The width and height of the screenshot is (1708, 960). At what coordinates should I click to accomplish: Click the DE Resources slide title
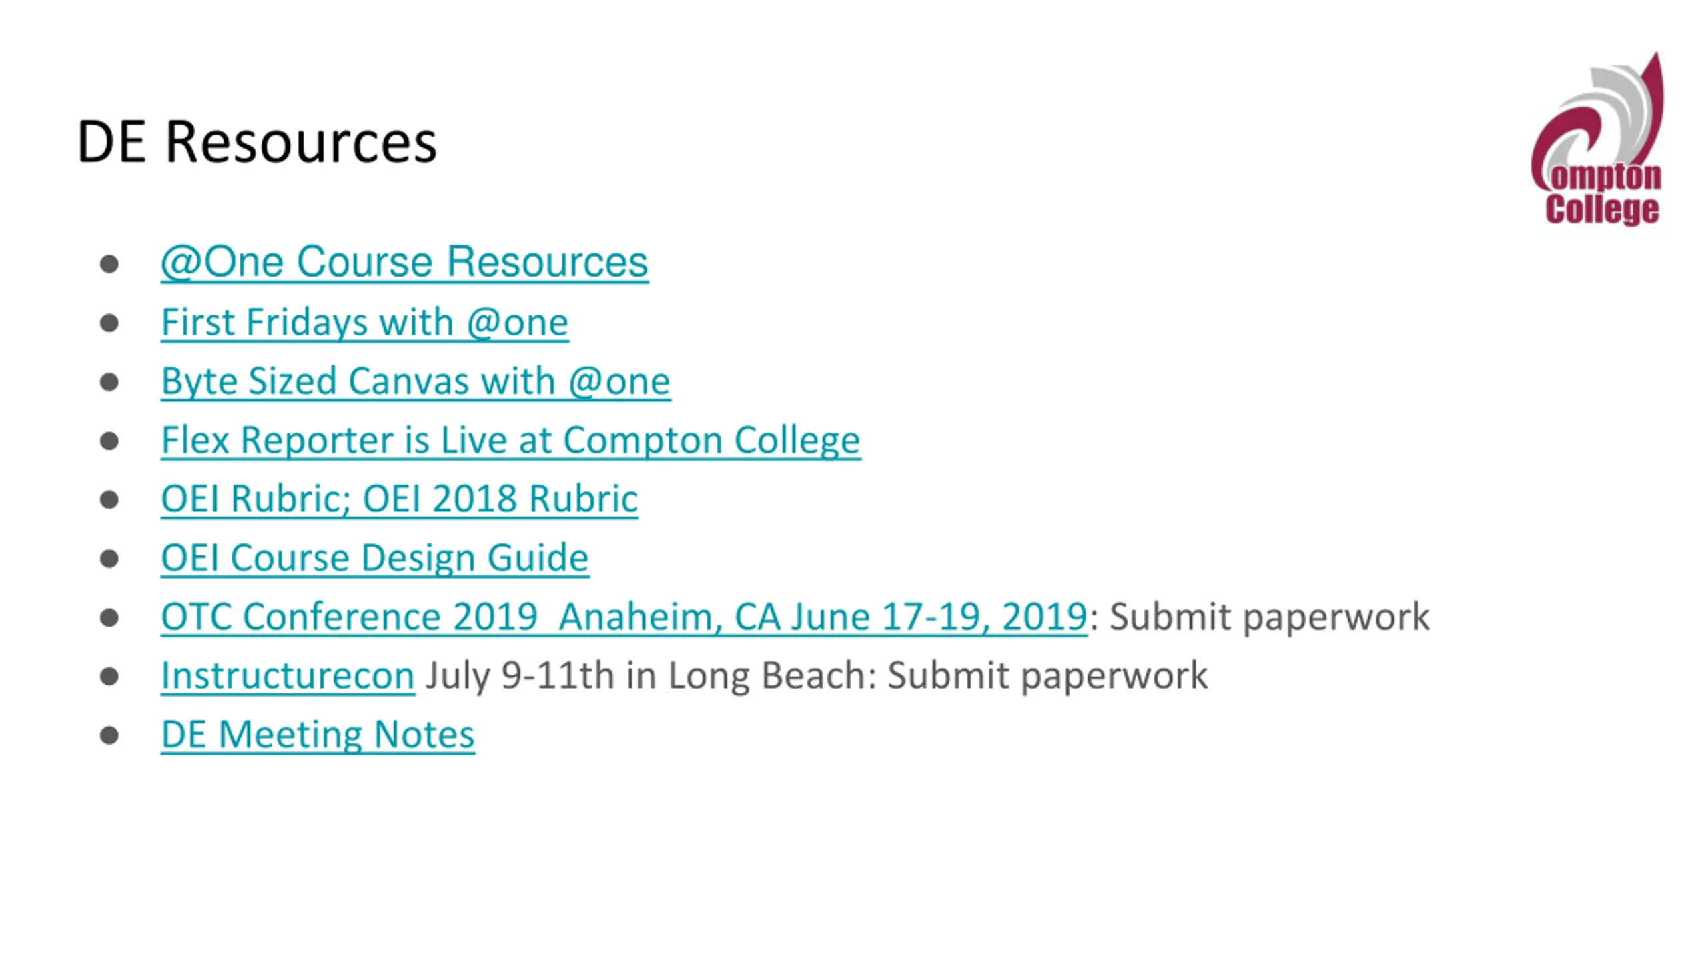pyautogui.click(x=257, y=141)
